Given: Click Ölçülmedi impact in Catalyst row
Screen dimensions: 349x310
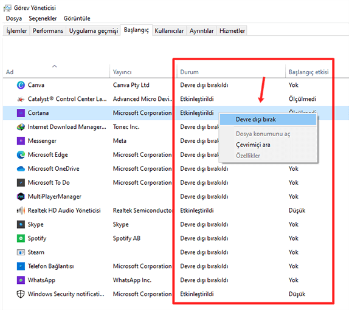Looking at the screenshot, I should [302, 99].
